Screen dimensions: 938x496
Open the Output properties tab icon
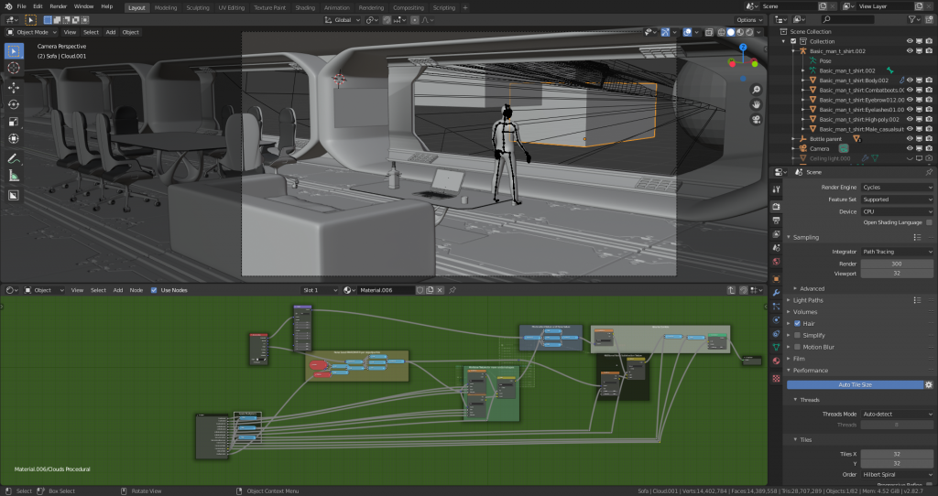(x=776, y=221)
